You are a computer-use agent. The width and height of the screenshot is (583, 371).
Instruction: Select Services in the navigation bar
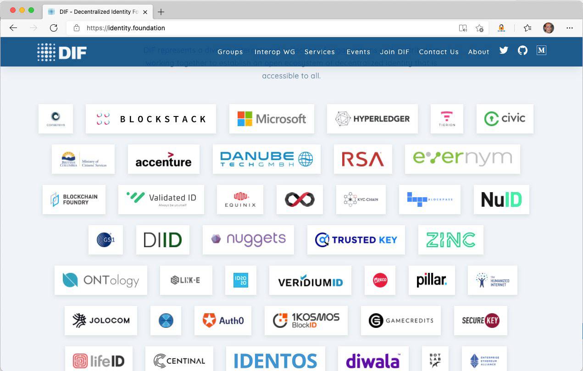320,52
